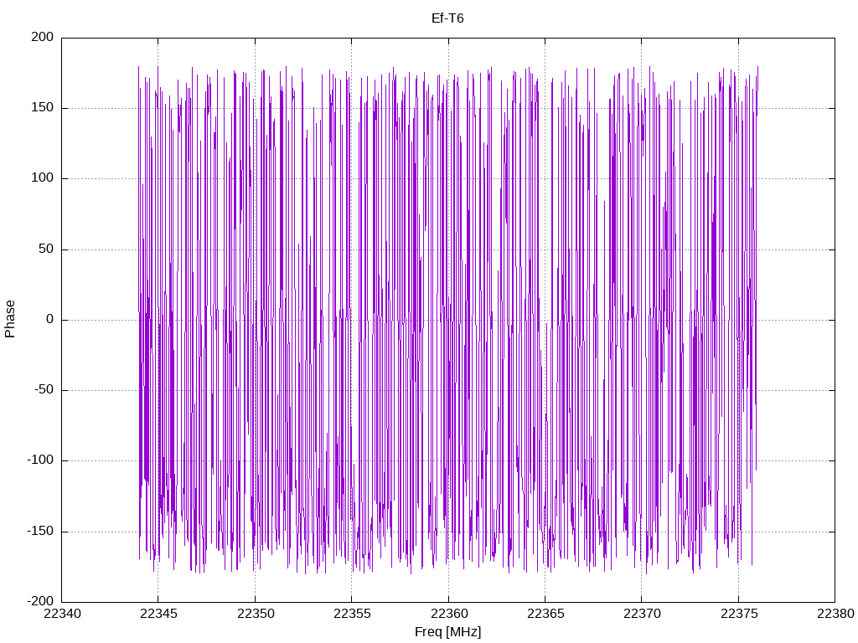Click y-axis tick label 100
Image resolution: width=858 pixels, height=643 pixels.
[x=43, y=178]
